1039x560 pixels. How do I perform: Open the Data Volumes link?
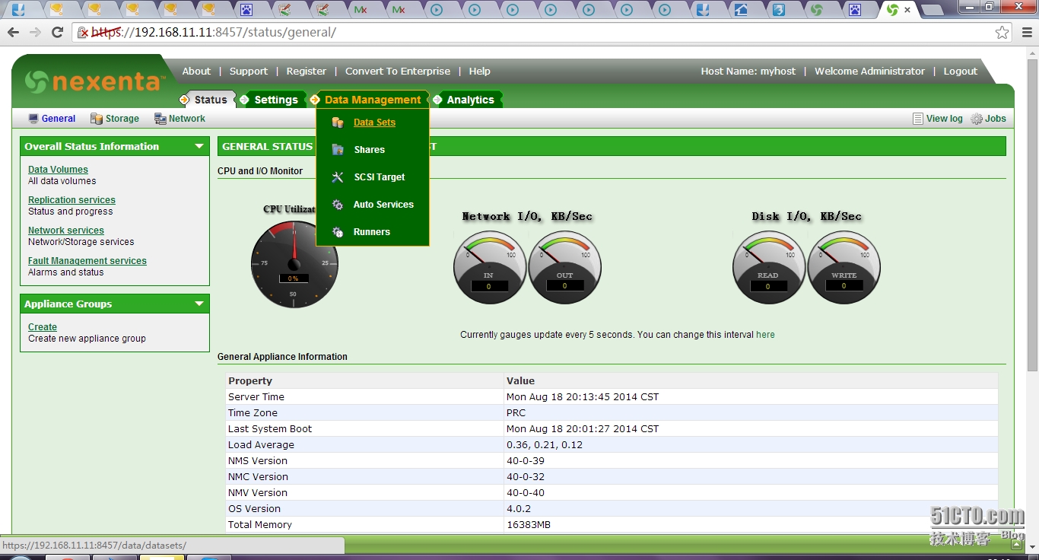point(58,170)
